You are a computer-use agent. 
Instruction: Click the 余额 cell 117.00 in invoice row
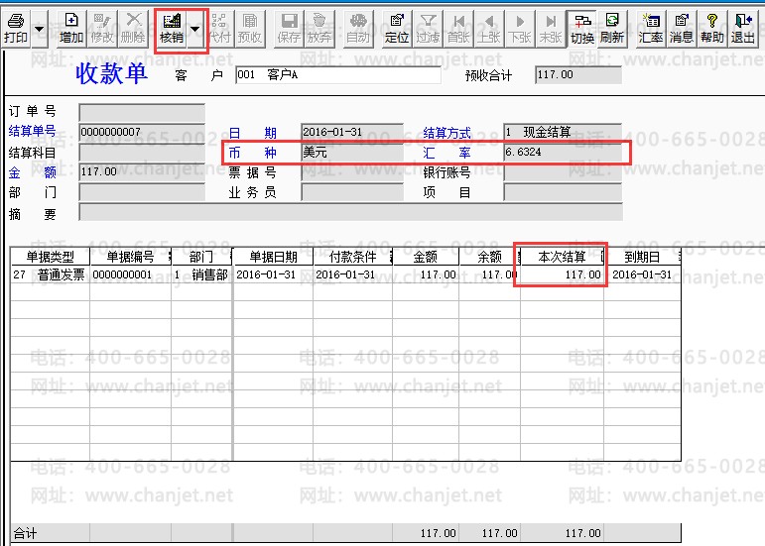[489, 274]
